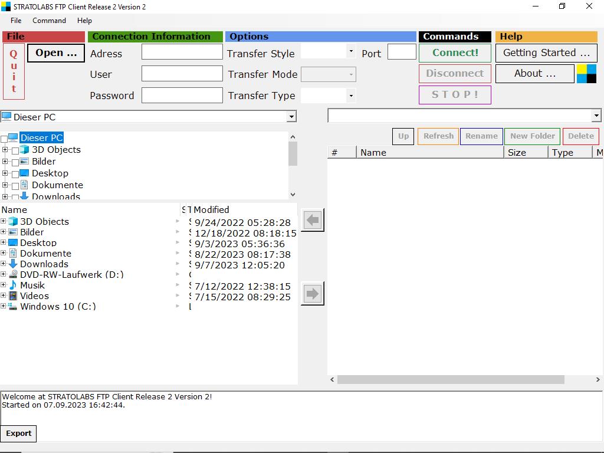Image resolution: width=604 pixels, height=453 pixels.
Task: Click the Type column header
Action: coord(570,153)
